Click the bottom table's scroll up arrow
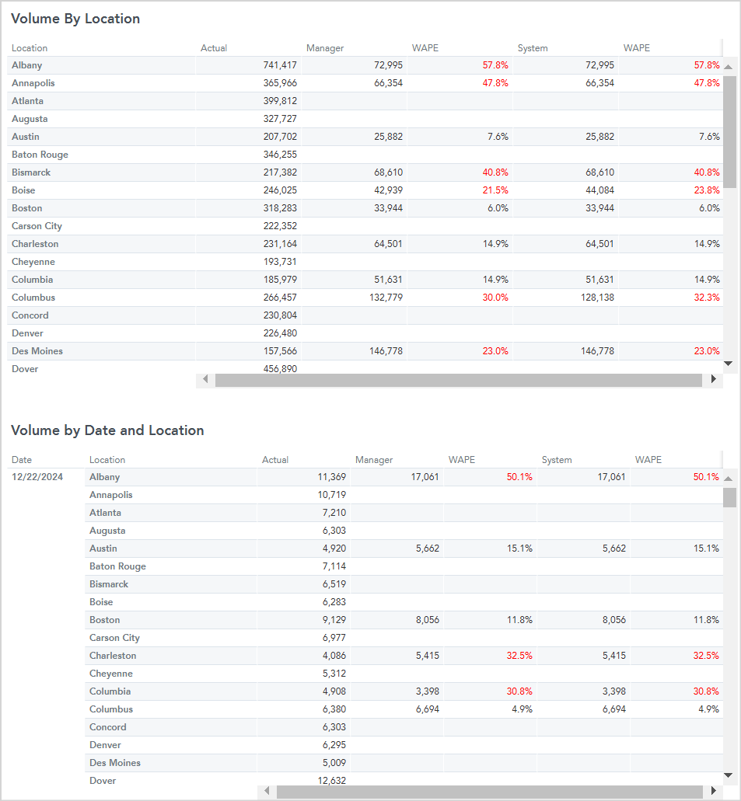The height and width of the screenshot is (801, 741). click(x=729, y=479)
